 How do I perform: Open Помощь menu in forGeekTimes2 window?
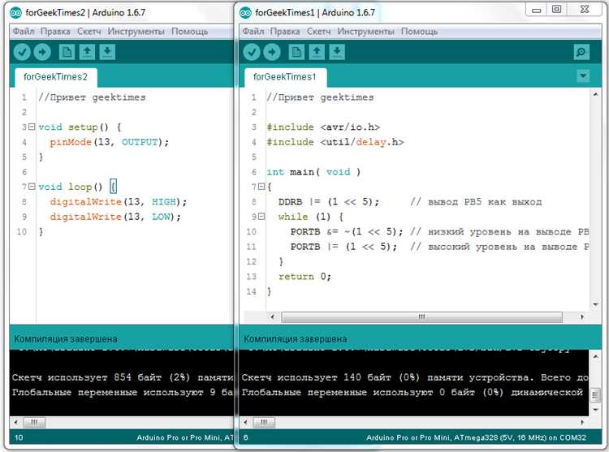tap(189, 32)
